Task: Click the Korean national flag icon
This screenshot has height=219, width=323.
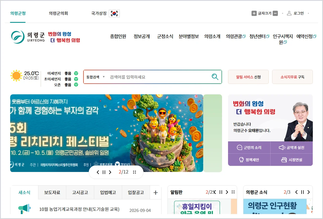Action: click(x=114, y=13)
